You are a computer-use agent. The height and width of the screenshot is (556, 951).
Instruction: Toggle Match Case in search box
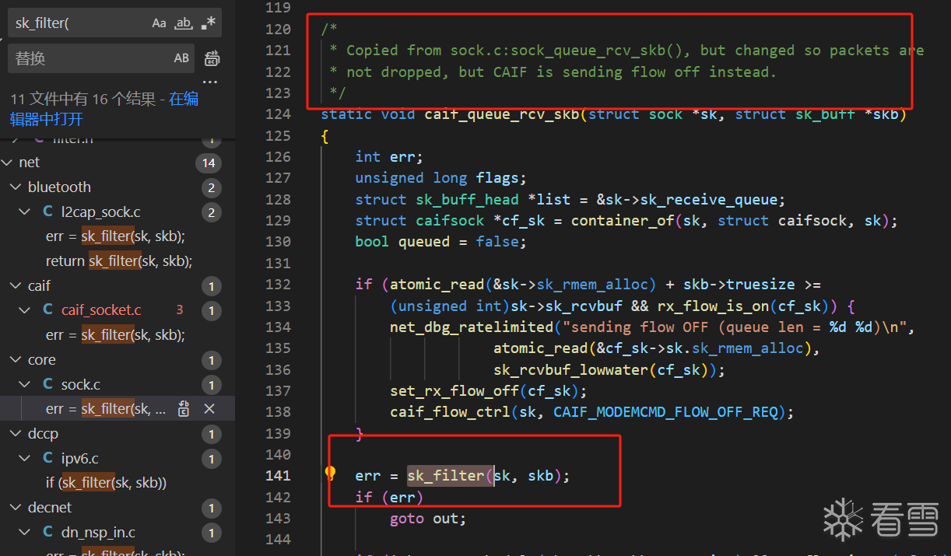click(x=159, y=23)
